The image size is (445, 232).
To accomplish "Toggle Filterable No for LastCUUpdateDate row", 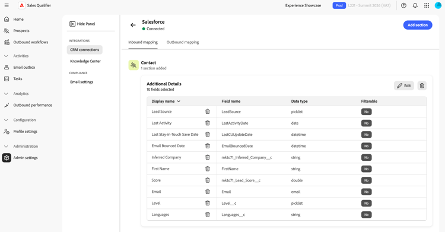I will point(367,134).
